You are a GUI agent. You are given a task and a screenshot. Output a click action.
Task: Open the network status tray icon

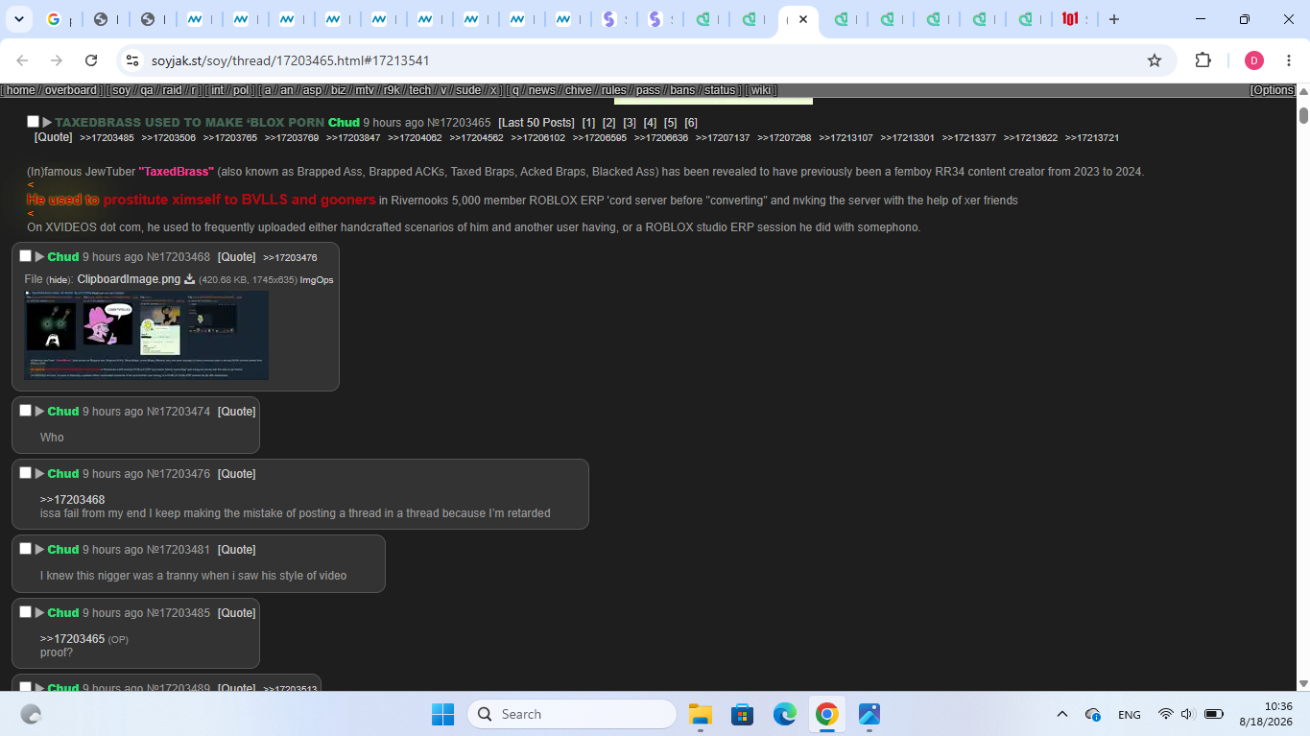[x=1165, y=714]
